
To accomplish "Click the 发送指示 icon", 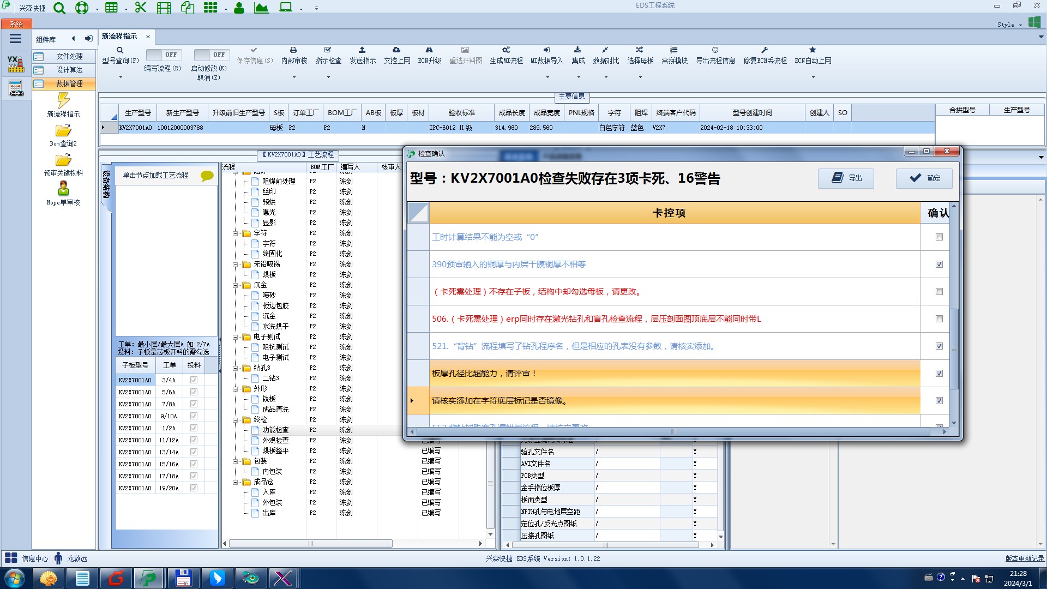I will click(x=362, y=50).
